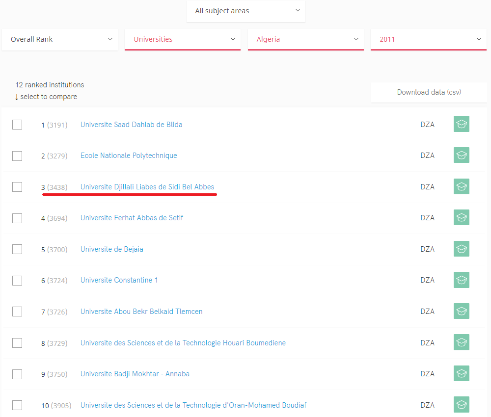This screenshot has width=491, height=417.
Task: Open Universite Abou Bekr Belkaid Tlemcen link
Action: point(141,312)
